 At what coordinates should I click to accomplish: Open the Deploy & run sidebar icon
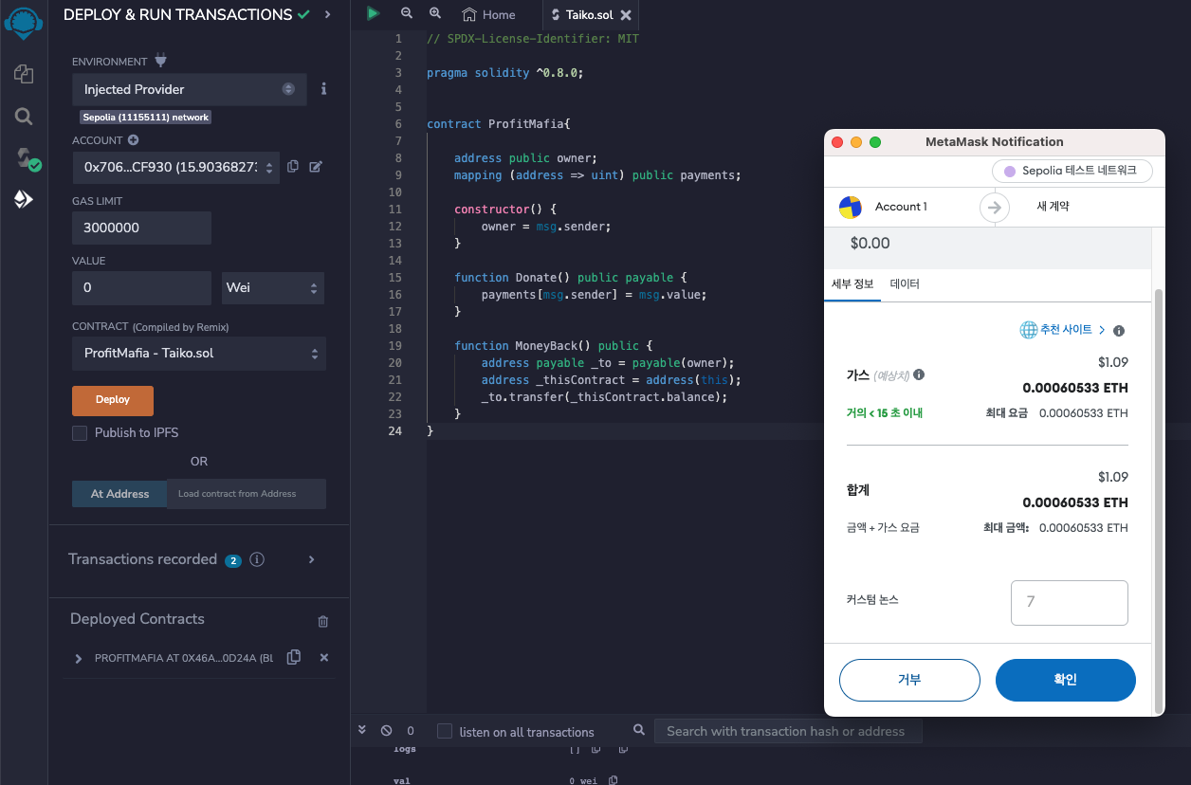pos(24,199)
